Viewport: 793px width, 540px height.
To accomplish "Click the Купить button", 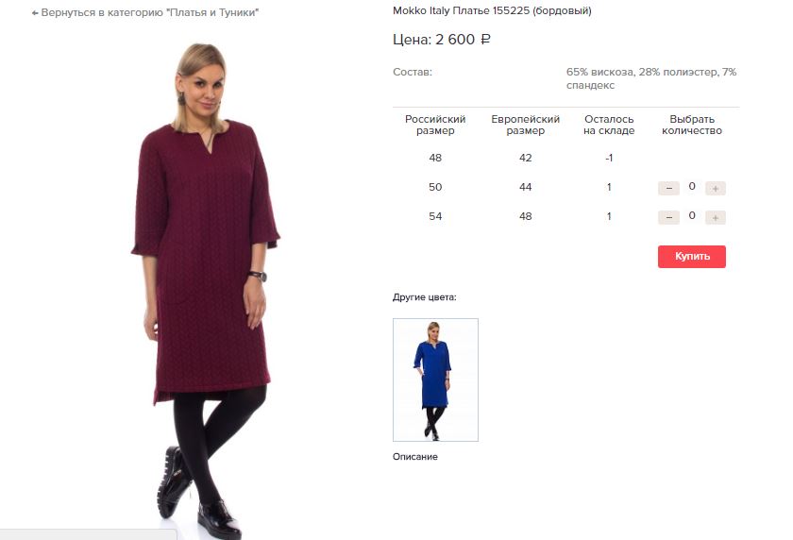I will click(692, 257).
